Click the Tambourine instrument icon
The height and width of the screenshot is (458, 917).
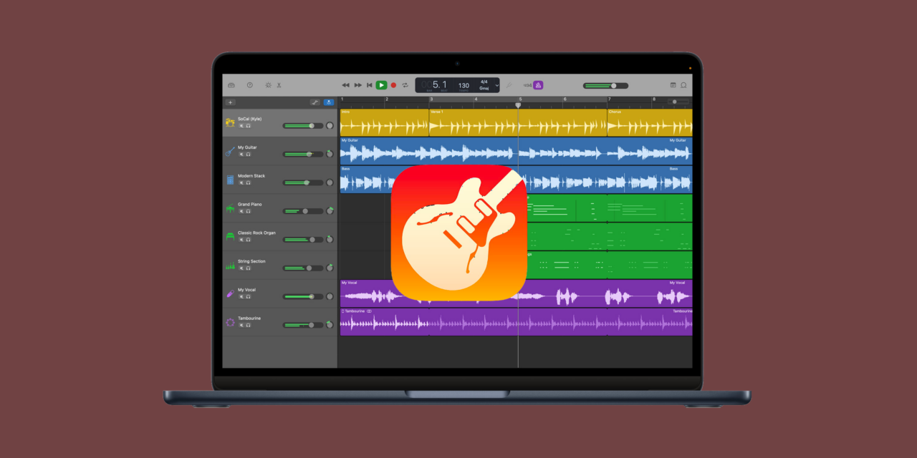pyautogui.click(x=229, y=323)
